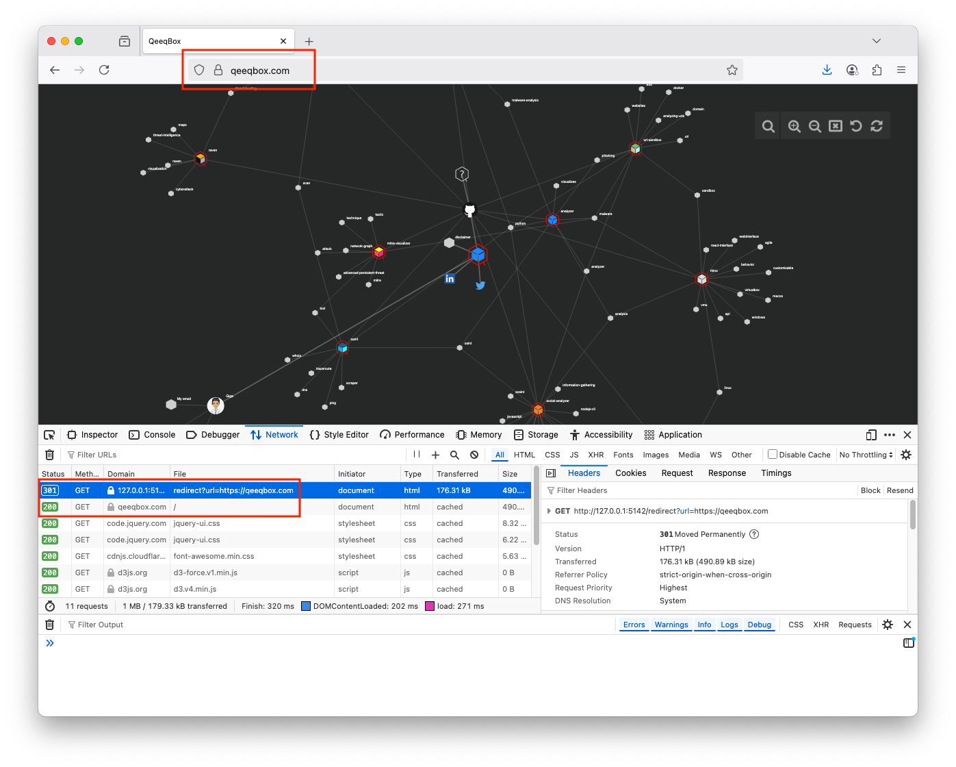Image resolution: width=956 pixels, height=767 pixels.
Task: Switch to the Timings details tab
Action: point(776,473)
